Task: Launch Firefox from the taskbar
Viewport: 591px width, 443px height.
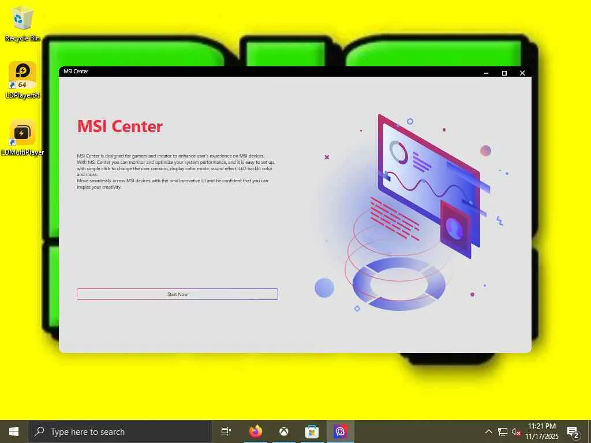Action: pos(256,431)
